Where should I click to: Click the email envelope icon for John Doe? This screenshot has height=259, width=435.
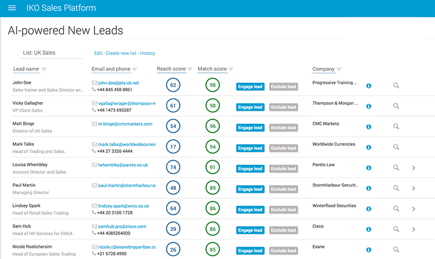(x=95, y=83)
